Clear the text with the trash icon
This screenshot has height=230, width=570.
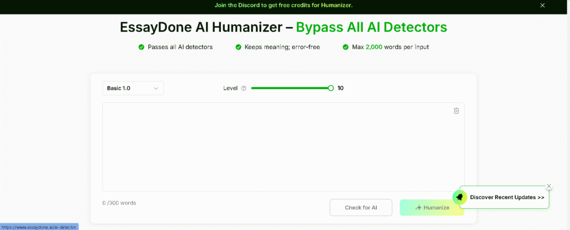(x=456, y=111)
